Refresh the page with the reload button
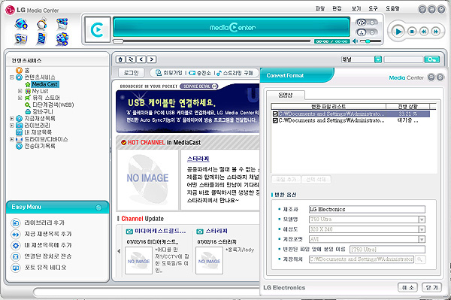The width and height of the screenshot is (451, 300). [x=131, y=59]
